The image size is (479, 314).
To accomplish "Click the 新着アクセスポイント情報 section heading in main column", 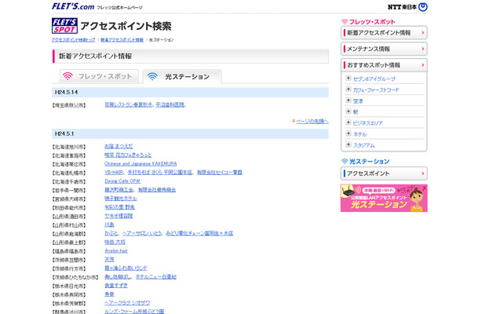I will [x=95, y=57].
